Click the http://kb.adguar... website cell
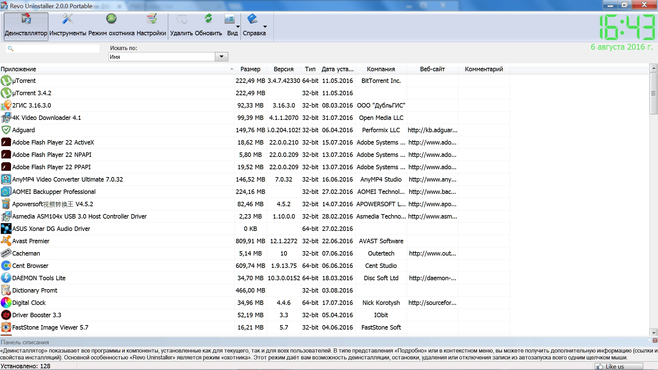658x370 pixels. tap(432, 130)
